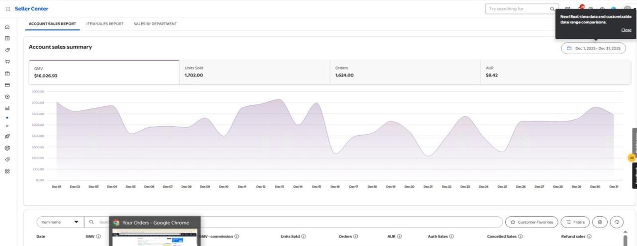
Task: Open the four-circles apps icon in sidebar
Action: tap(7, 171)
